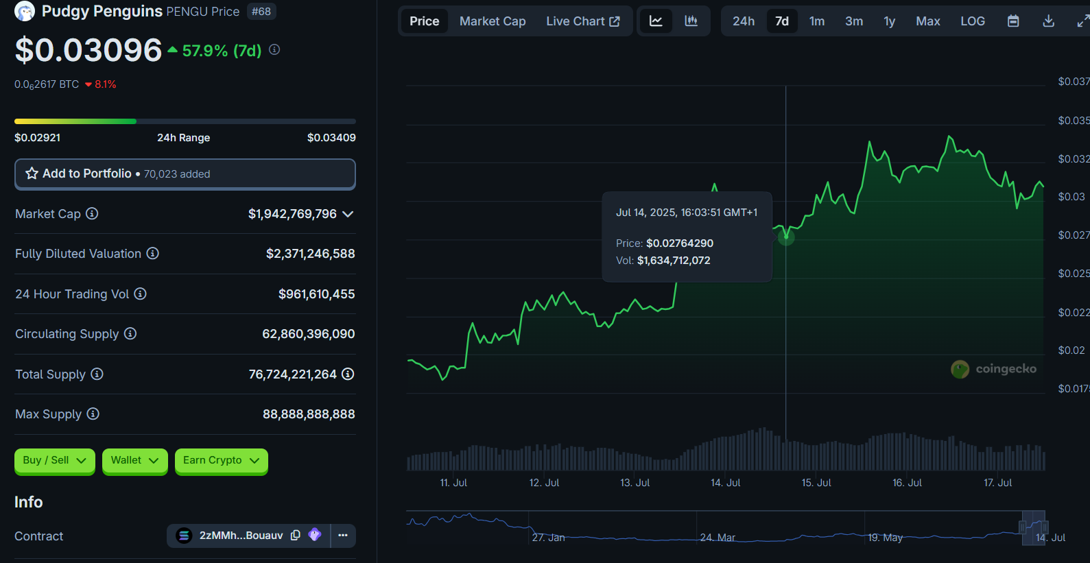Click the 24h Range progress bar
The image size is (1090, 563).
(185, 121)
